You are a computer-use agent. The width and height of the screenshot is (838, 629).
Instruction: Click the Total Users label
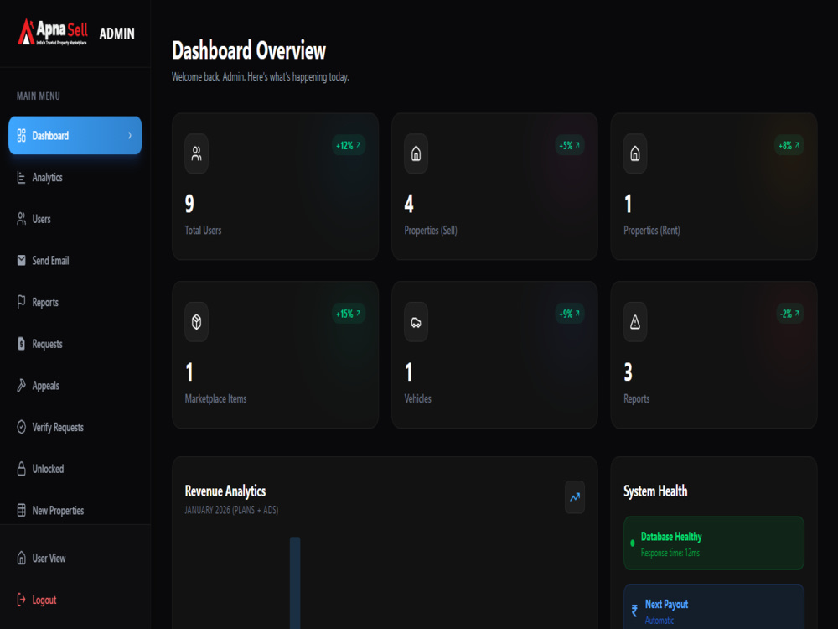coord(203,231)
